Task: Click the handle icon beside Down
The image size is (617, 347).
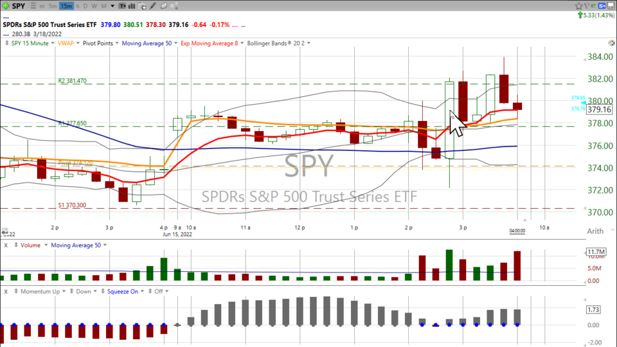Action: [71, 292]
